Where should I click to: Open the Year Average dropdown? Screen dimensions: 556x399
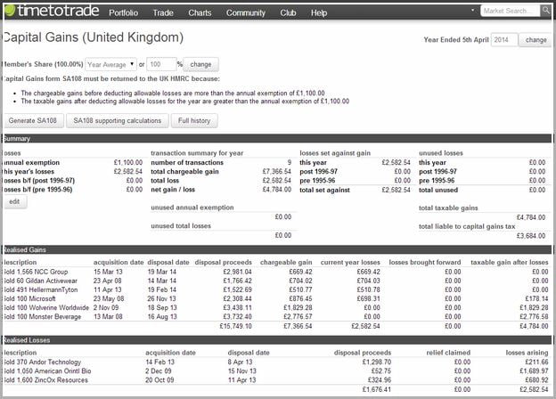tap(111, 64)
